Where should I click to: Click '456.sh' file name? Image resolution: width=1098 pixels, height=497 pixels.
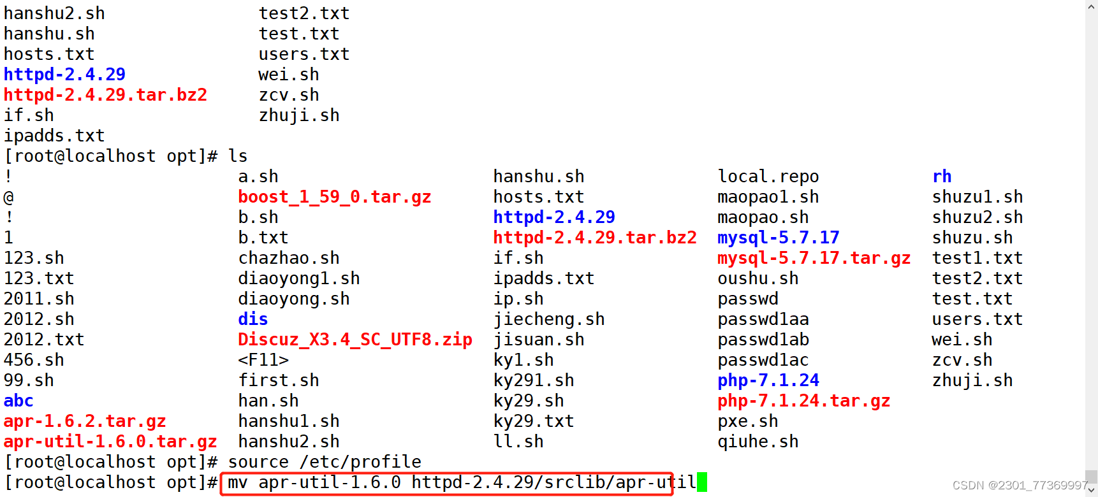34,360
